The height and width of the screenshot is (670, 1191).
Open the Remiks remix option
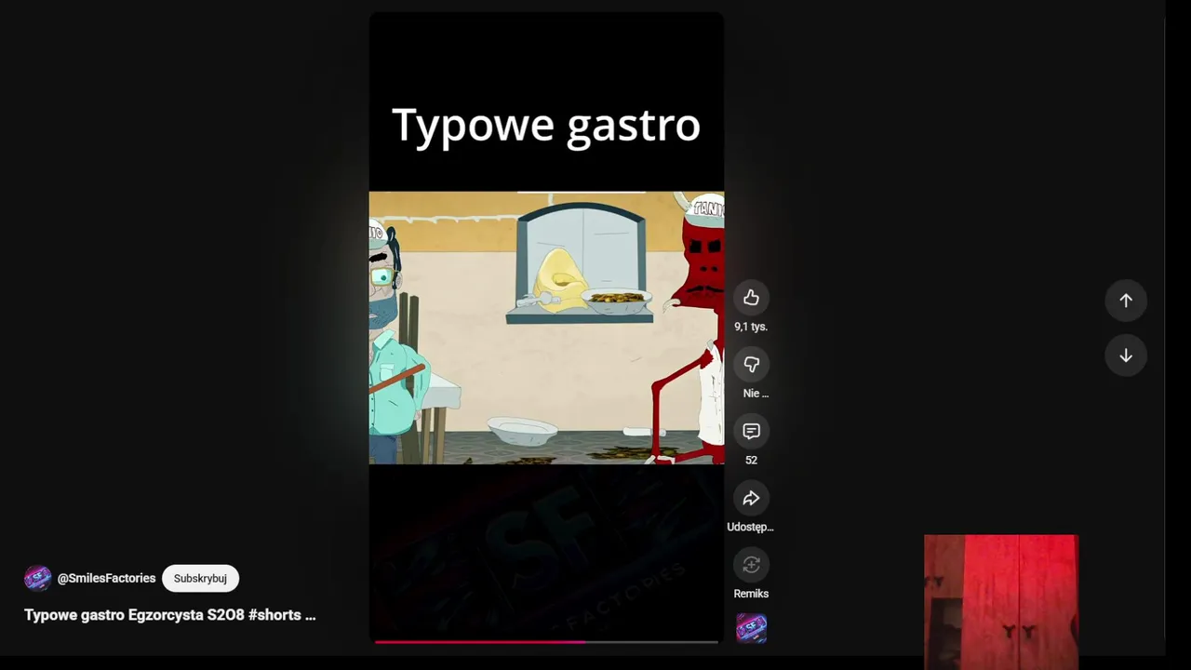pos(751,565)
